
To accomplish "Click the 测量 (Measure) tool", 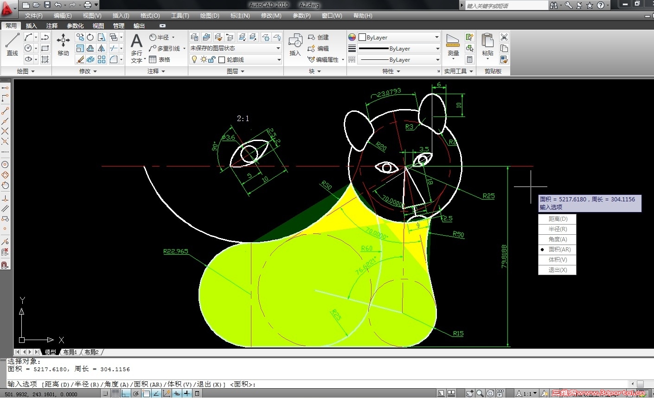I will (x=453, y=45).
